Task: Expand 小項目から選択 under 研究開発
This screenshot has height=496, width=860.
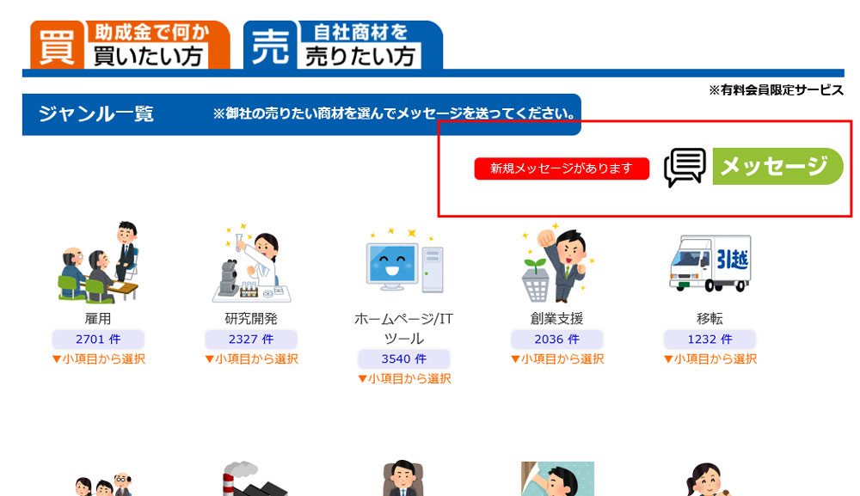Action: [251, 358]
